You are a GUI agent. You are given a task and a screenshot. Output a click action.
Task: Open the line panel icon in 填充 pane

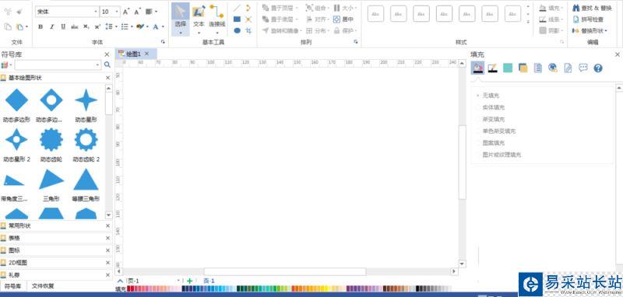pyautogui.click(x=493, y=68)
